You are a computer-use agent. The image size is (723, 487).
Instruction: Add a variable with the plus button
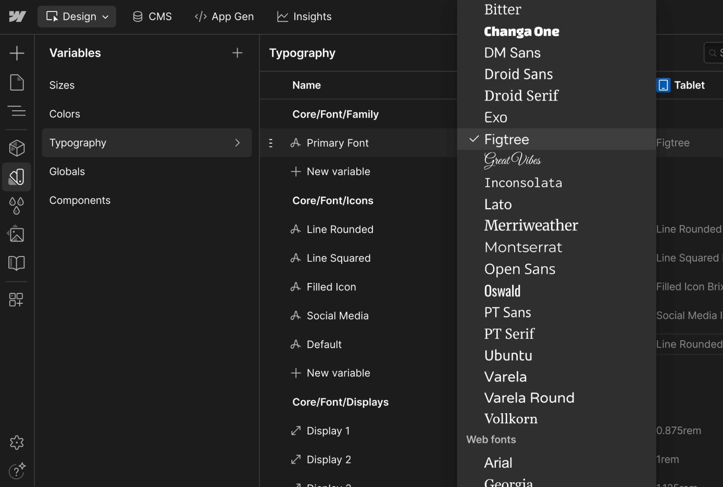237,53
